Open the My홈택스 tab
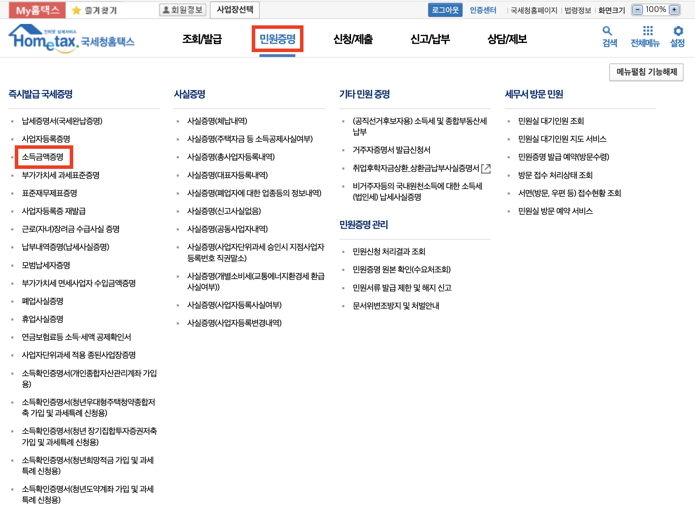This screenshot has height=513, width=695. [x=37, y=10]
